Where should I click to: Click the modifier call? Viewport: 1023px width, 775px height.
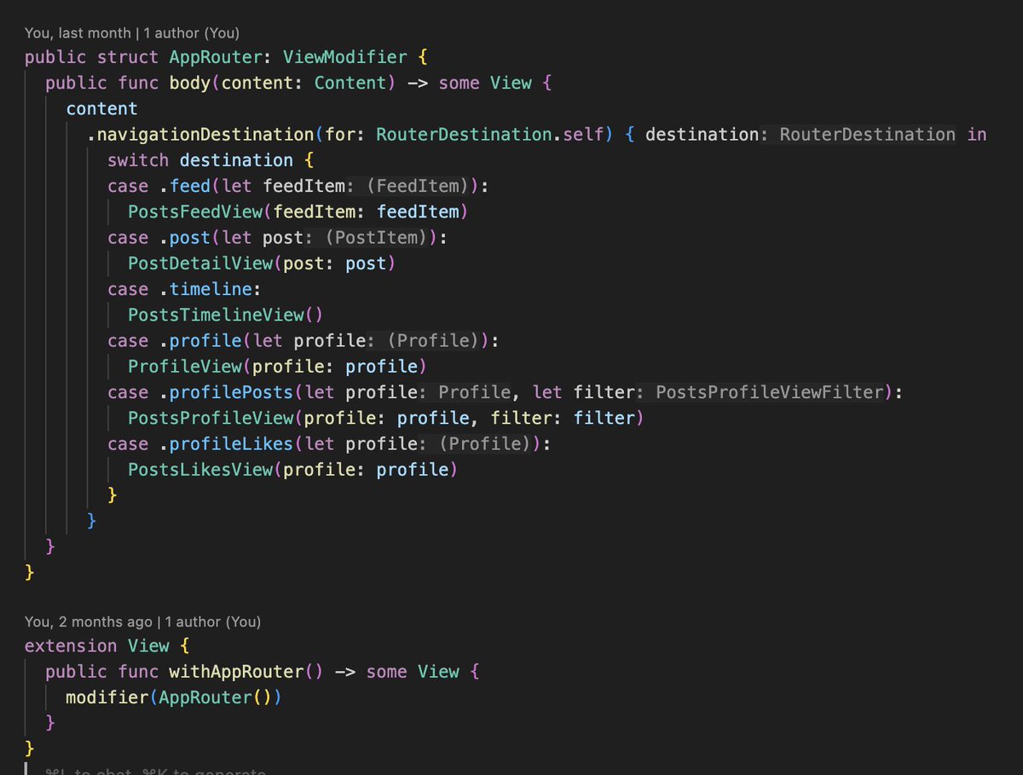107,697
